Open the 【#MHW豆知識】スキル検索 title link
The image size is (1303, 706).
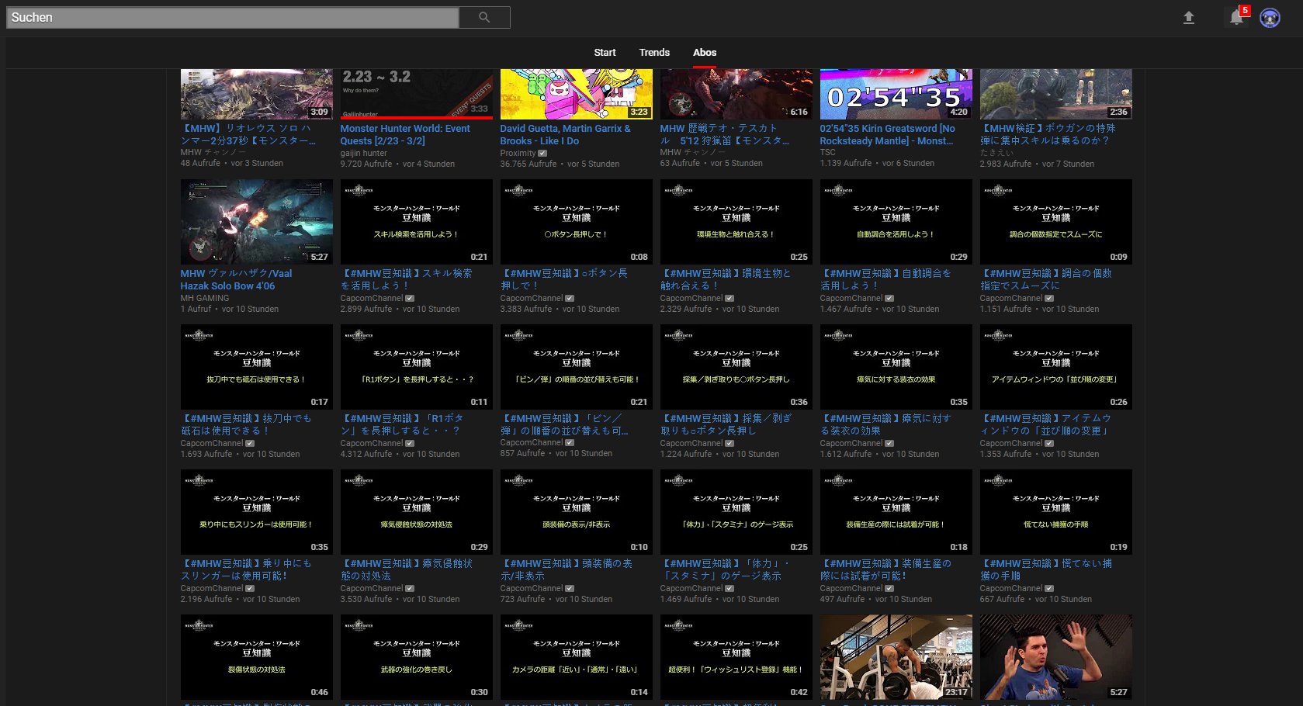tap(406, 279)
